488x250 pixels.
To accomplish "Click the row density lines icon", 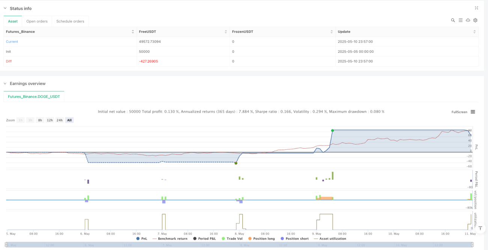I will [x=461, y=20].
